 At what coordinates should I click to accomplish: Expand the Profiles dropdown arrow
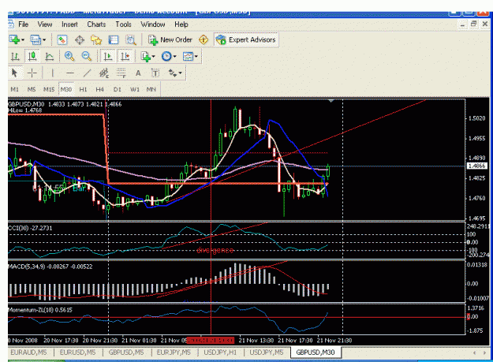[44, 40]
